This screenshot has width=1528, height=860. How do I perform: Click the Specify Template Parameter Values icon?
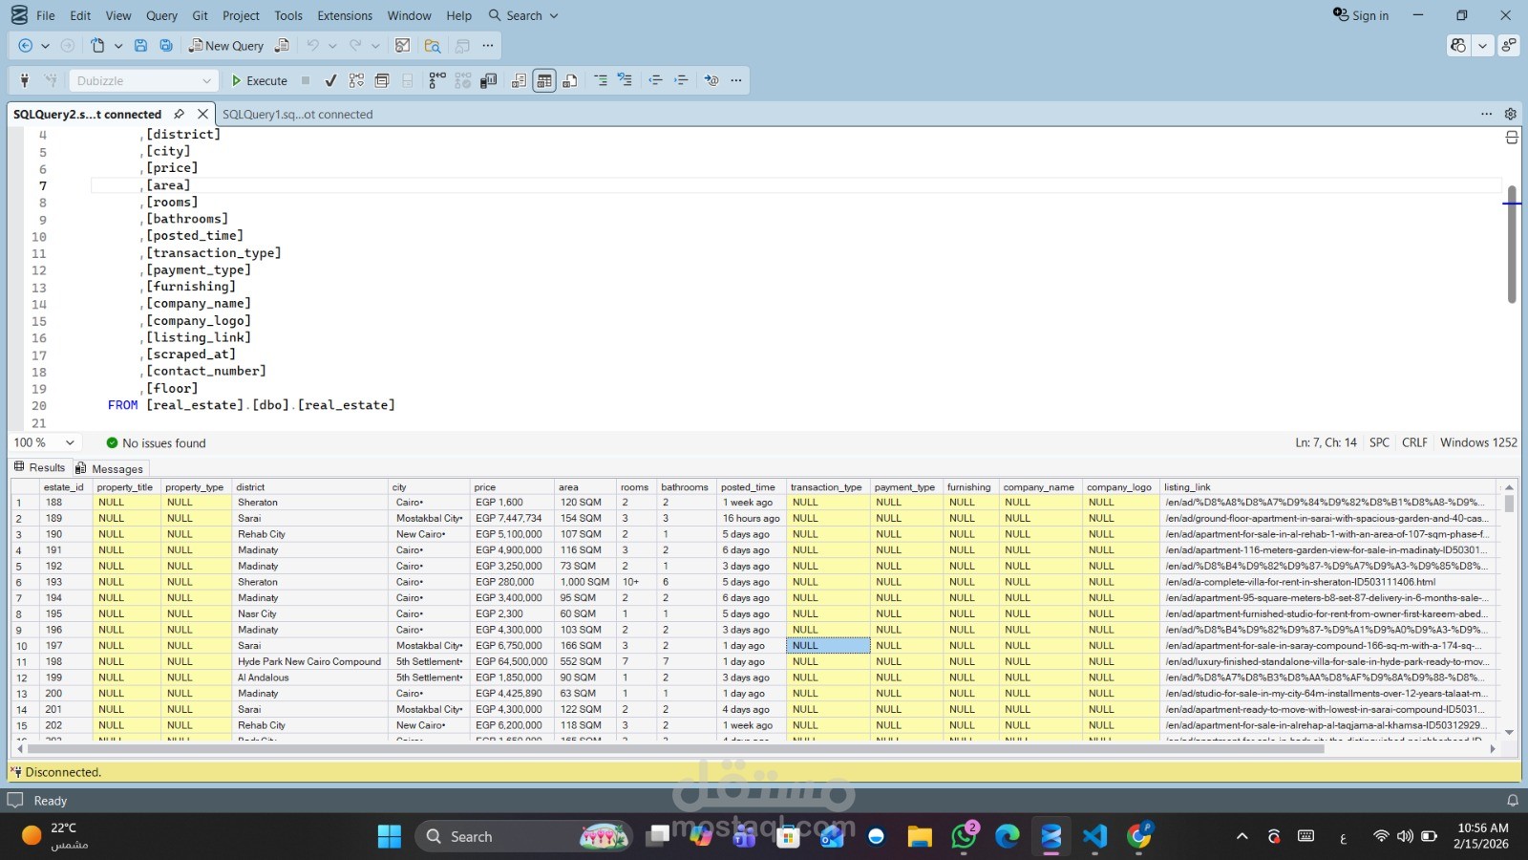click(x=711, y=81)
